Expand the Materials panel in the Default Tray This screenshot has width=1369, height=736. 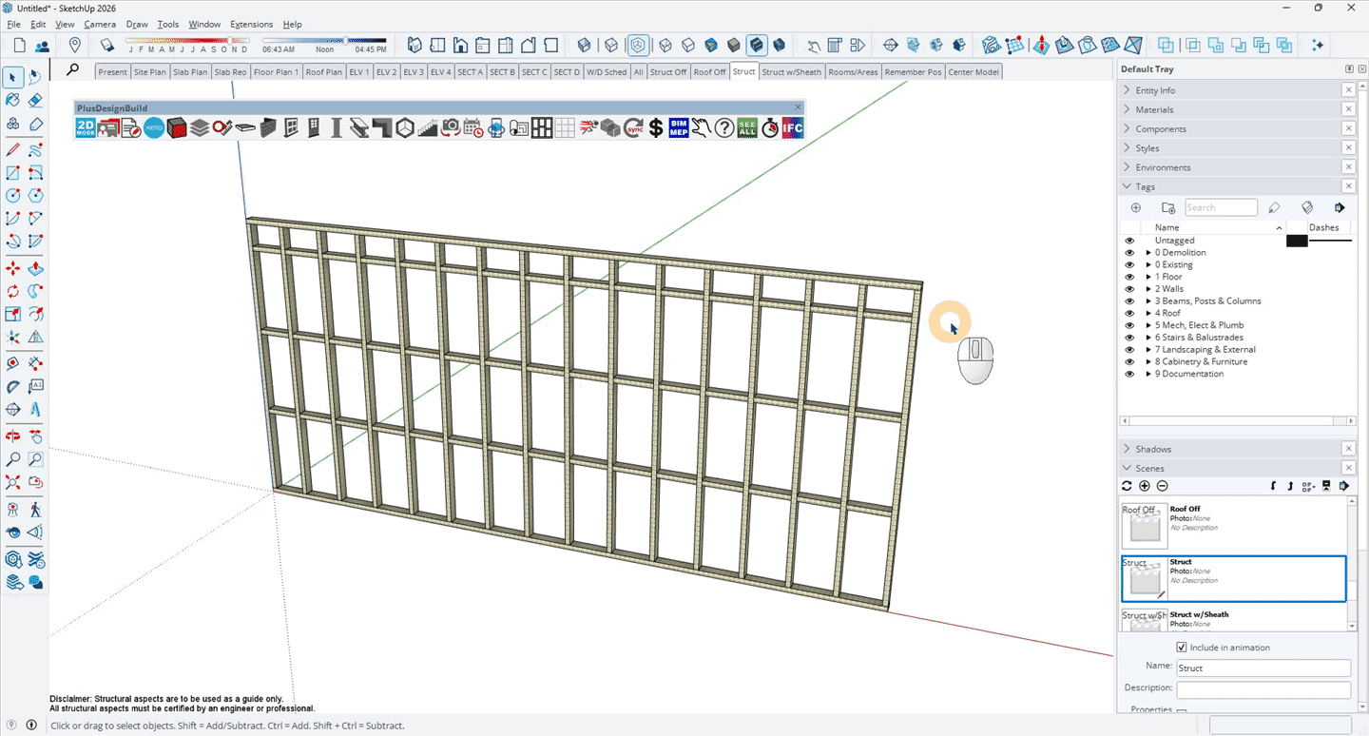point(1126,109)
